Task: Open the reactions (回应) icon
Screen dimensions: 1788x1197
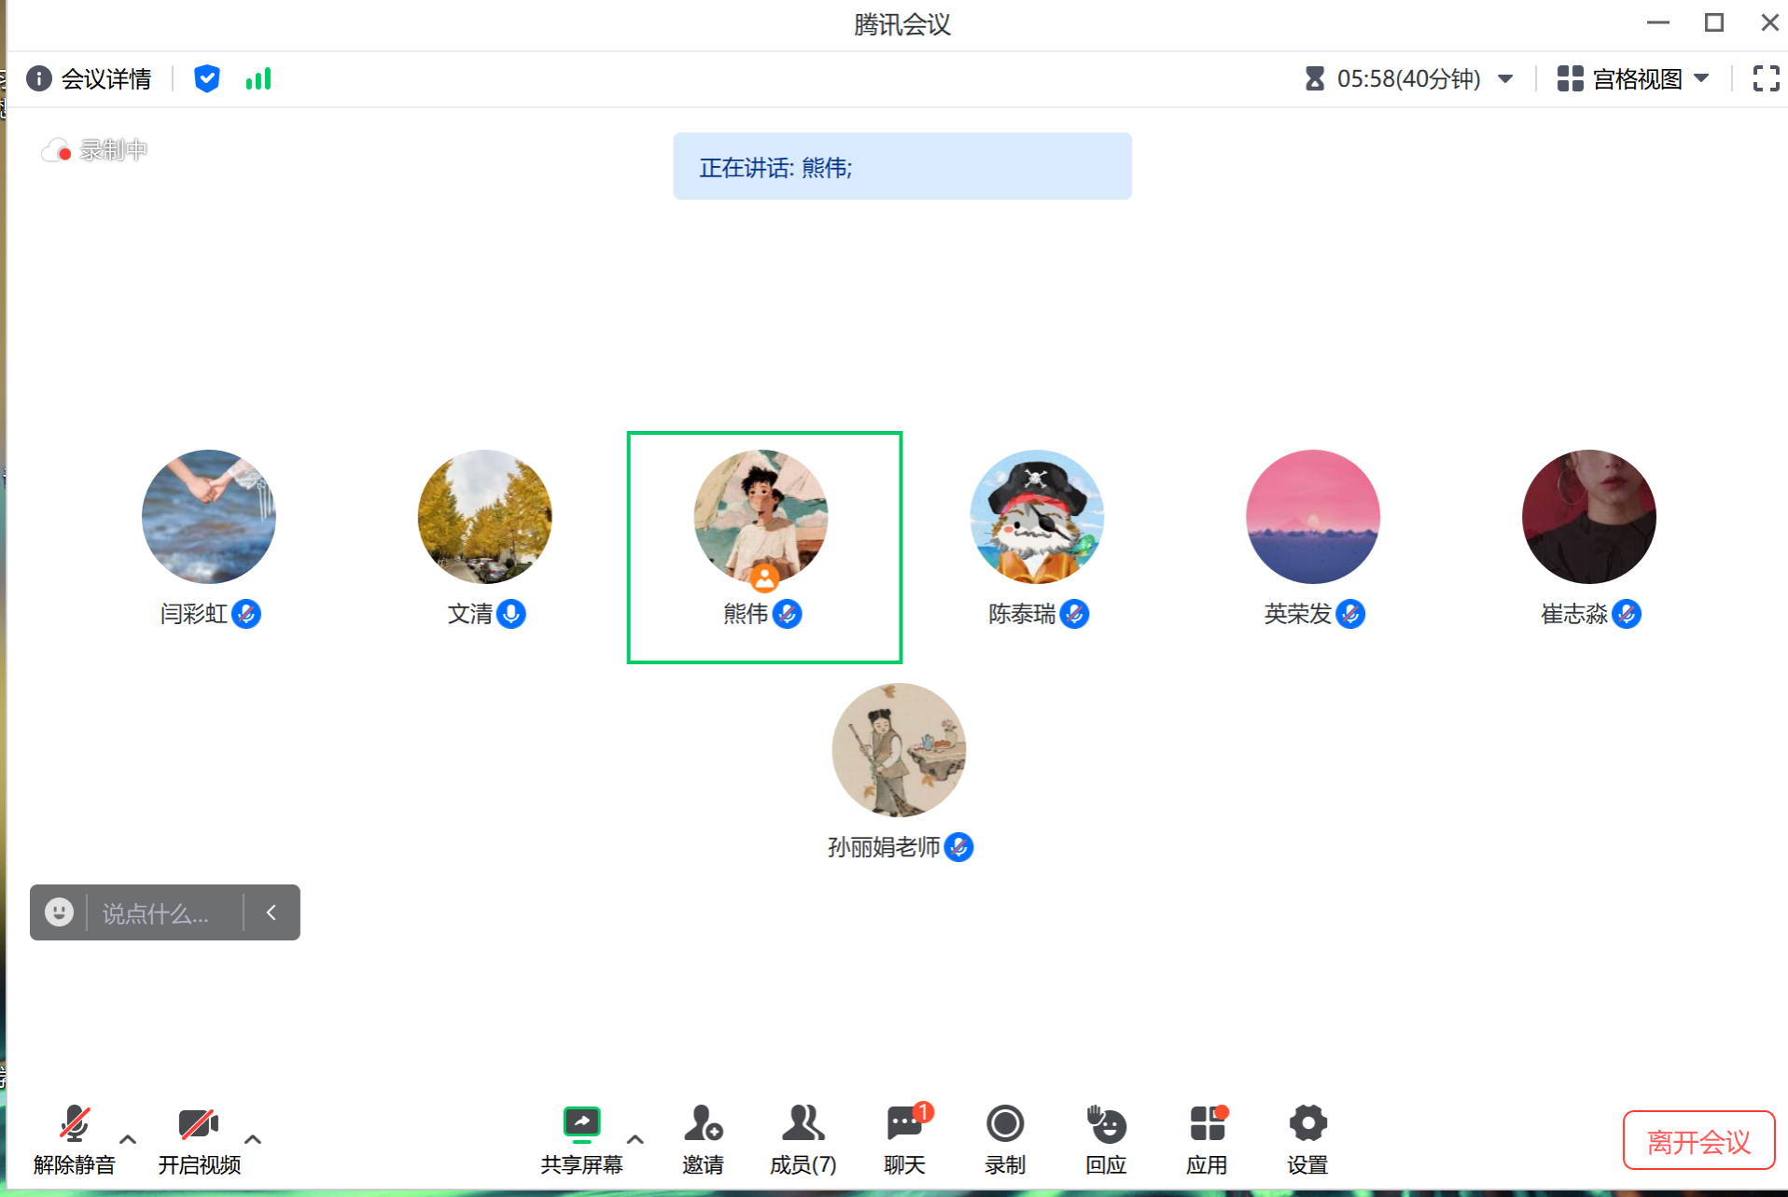Action: [x=1106, y=1139]
